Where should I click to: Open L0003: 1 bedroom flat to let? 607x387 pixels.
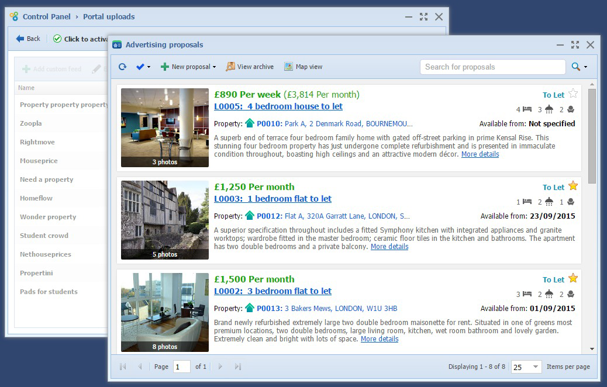pyautogui.click(x=273, y=199)
